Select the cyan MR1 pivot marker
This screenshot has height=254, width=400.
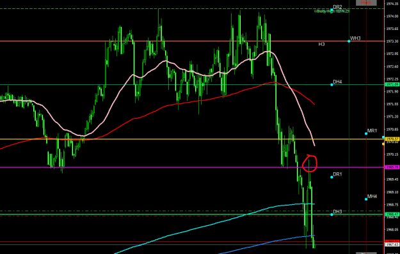tap(366, 133)
